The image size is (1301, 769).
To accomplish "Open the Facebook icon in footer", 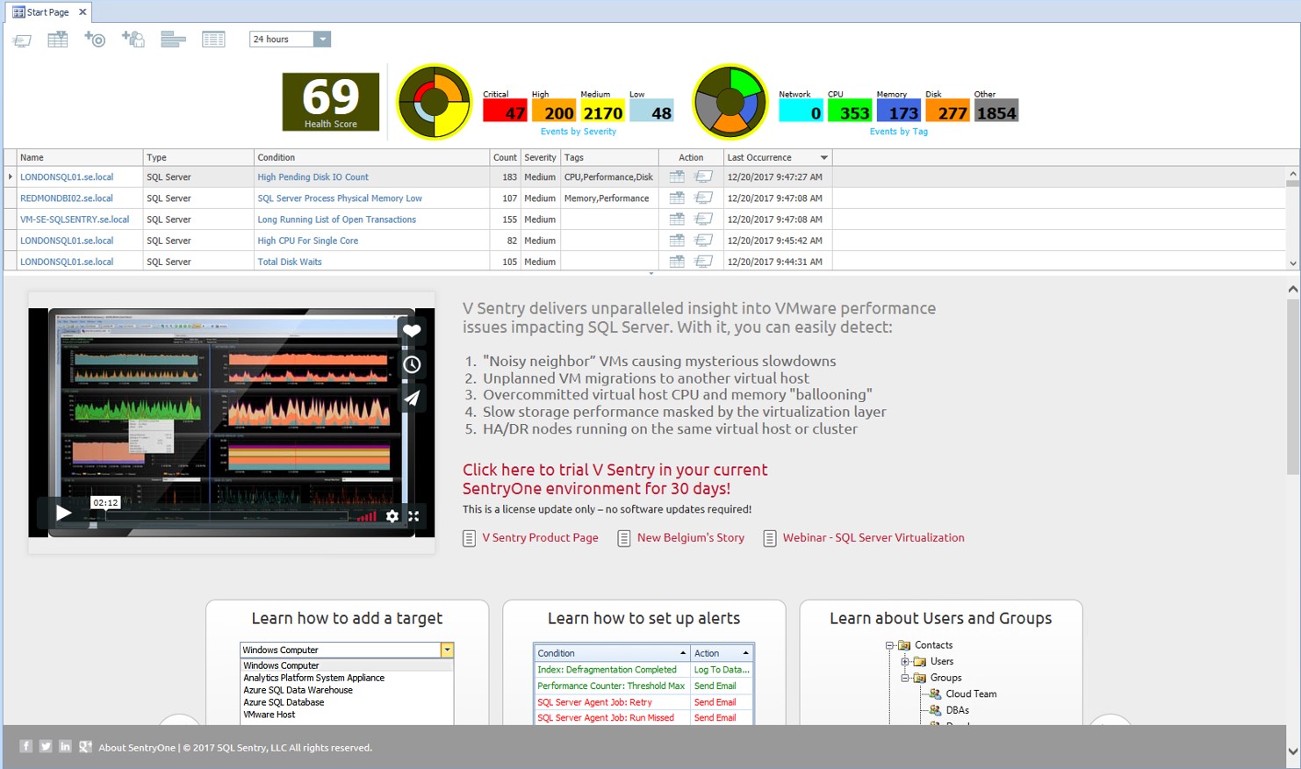I will coord(26,746).
